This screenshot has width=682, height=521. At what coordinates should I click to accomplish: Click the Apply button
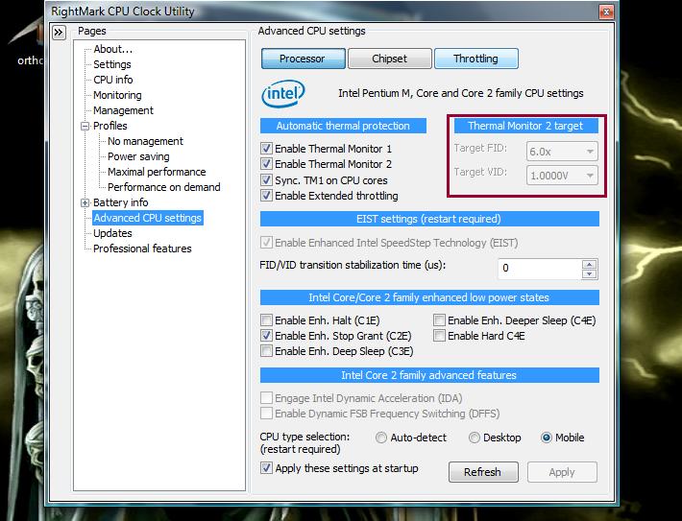point(562,472)
